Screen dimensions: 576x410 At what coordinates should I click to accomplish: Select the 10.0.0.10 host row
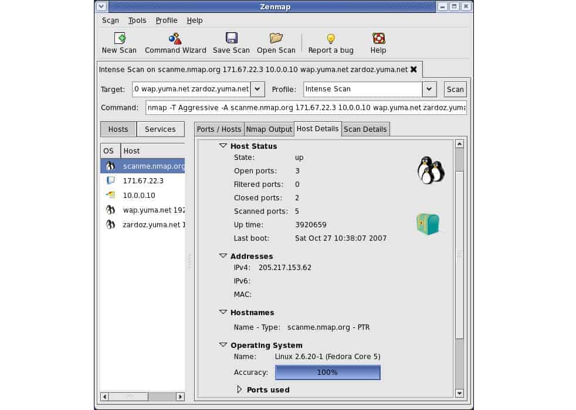click(x=143, y=195)
